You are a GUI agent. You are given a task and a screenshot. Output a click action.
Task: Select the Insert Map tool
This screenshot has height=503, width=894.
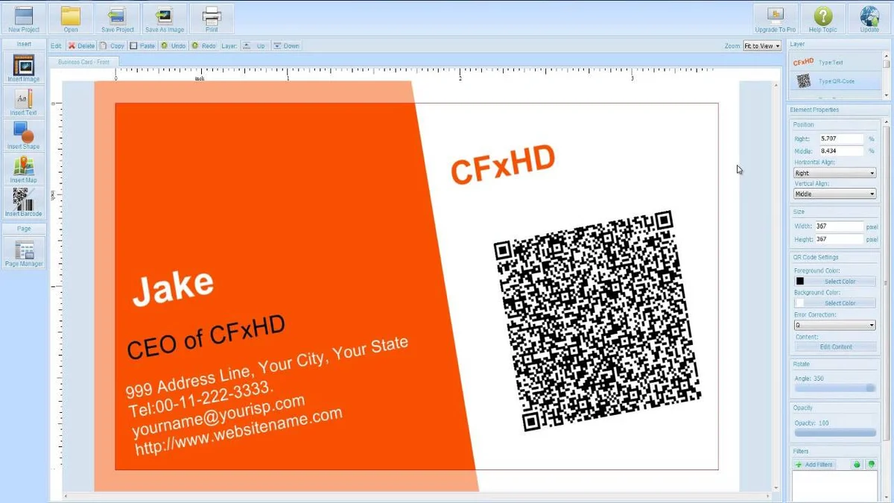pos(24,168)
